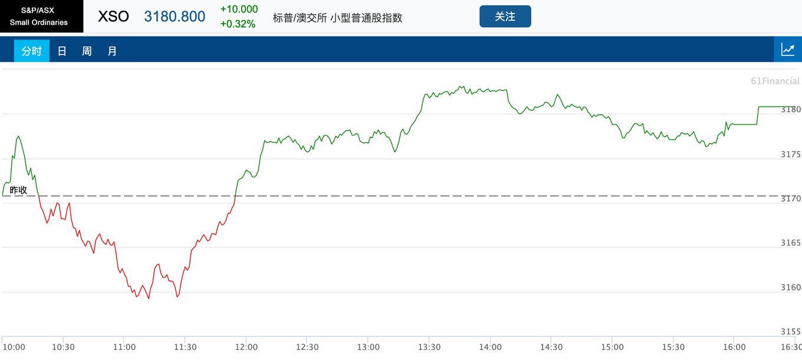The width and height of the screenshot is (802, 360).
Task: Switch to the 月 monthly tab
Action: (x=112, y=51)
